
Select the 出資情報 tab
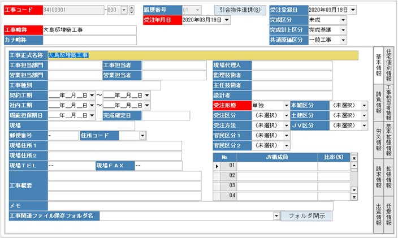tap(378, 211)
